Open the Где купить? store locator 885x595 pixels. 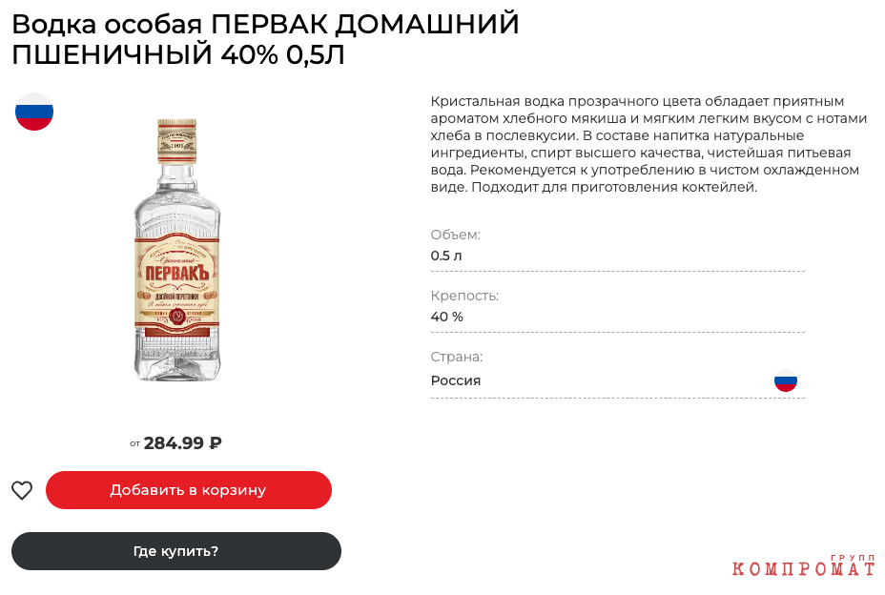click(x=176, y=551)
